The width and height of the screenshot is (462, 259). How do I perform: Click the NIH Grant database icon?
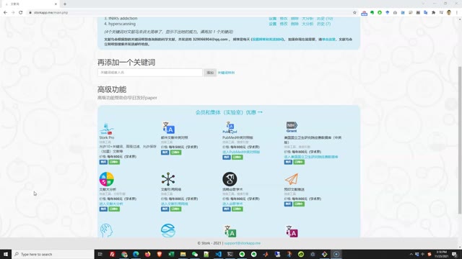pyautogui.click(x=292, y=127)
